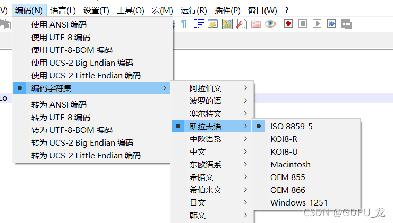Expand the 中文 character set submenu
The image size is (393, 223).
pyautogui.click(x=212, y=151)
